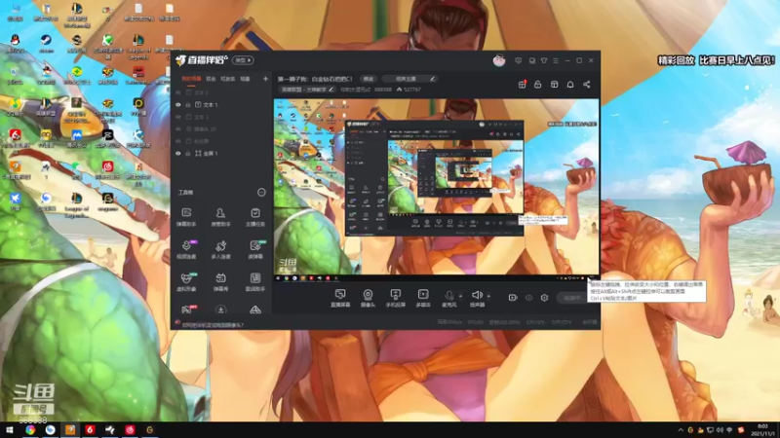Select the third scene tab
Viewport: 780px width, 438px height.
tap(228, 79)
